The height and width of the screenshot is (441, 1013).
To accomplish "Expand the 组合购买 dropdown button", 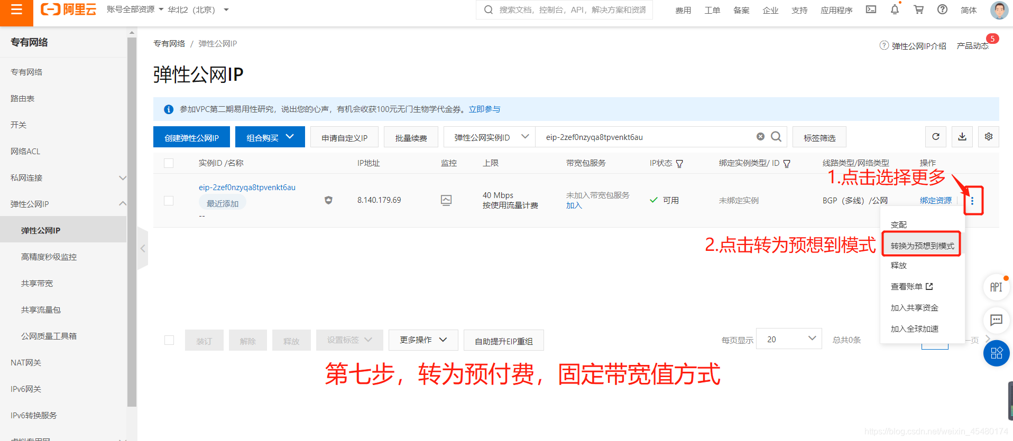I will 270,137.
